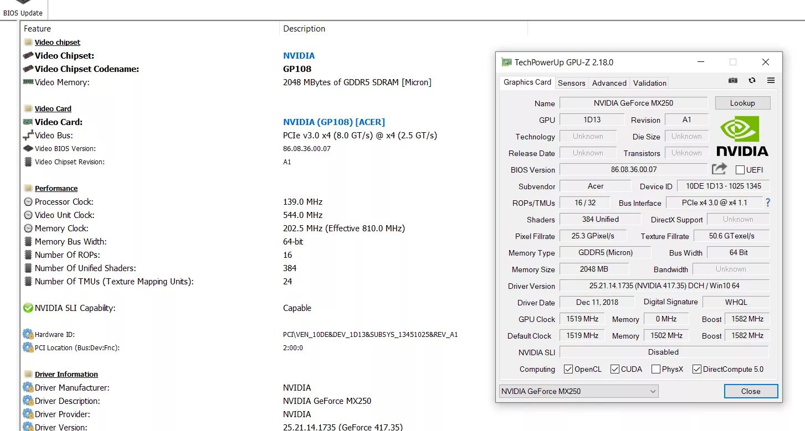
Task: Click the Video Card section header icon
Action: [x=28, y=108]
